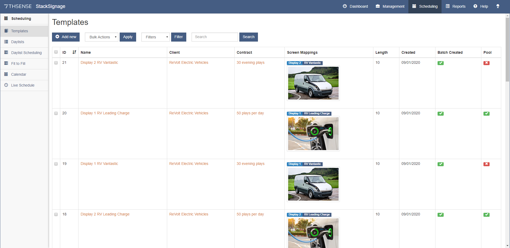Check the checkbox for template ID 20

pyautogui.click(x=56, y=113)
